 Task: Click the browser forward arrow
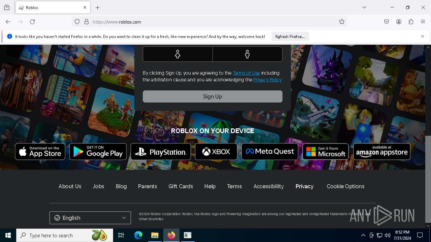[x=20, y=22]
